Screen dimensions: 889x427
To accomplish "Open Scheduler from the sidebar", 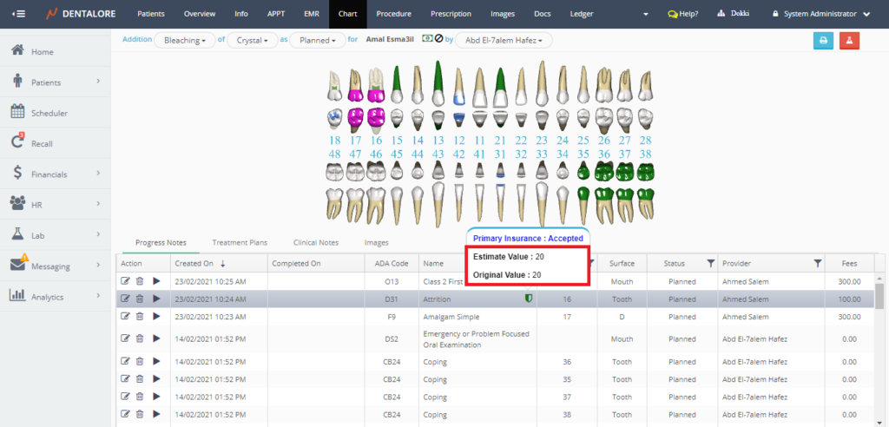I will 49,113.
